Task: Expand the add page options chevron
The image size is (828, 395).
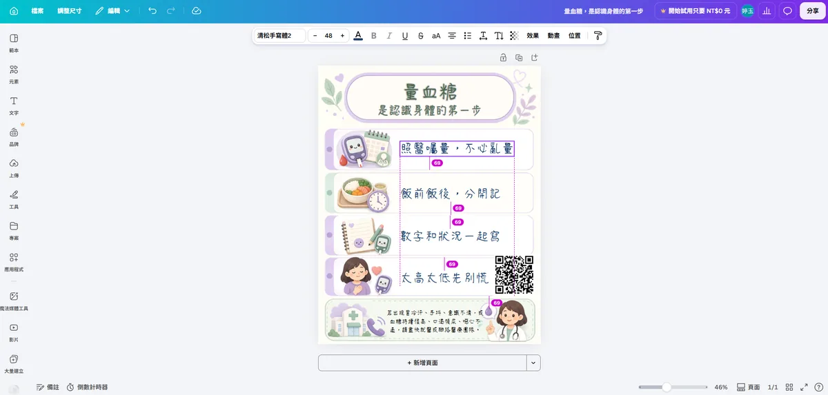Action: coord(533,363)
